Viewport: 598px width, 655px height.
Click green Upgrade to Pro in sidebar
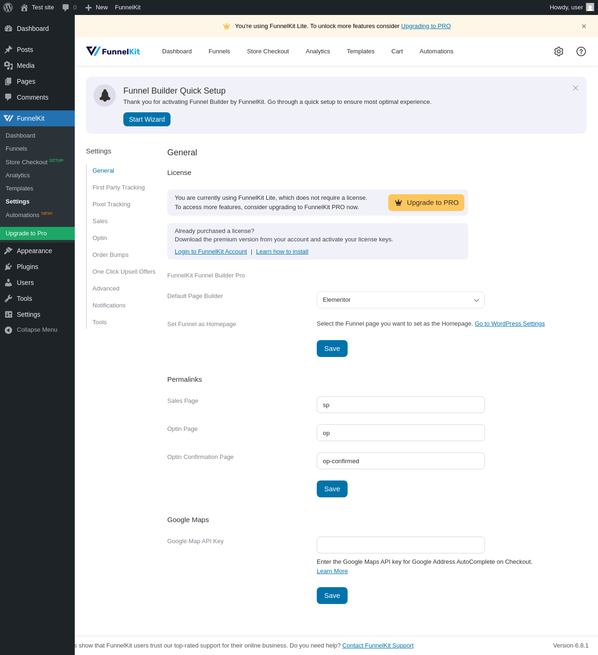[37, 233]
